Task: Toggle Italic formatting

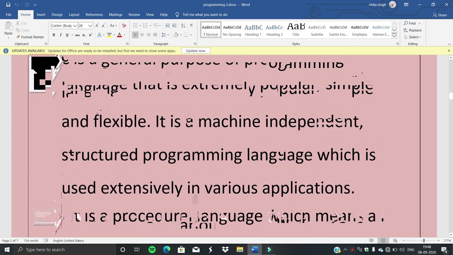Action: pos(61,35)
